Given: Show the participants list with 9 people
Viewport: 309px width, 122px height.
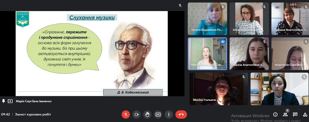Looking at the screenshot, I should [285, 115].
